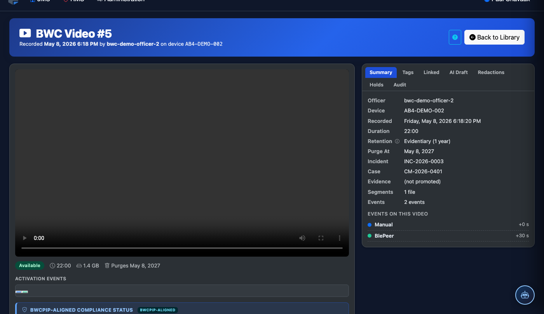Click the BWC Video #5 title
The image size is (544, 314).
[x=74, y=33]
